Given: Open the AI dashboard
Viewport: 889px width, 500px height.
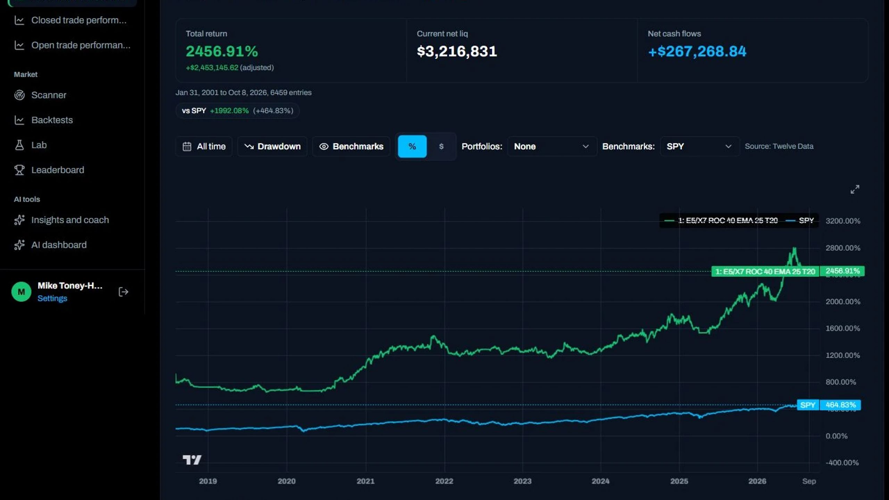Looking at the screenshot, I should [x=59, y=245].
